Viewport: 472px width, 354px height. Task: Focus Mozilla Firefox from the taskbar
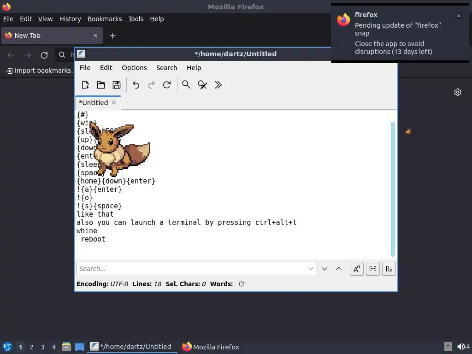click(211, 347)
